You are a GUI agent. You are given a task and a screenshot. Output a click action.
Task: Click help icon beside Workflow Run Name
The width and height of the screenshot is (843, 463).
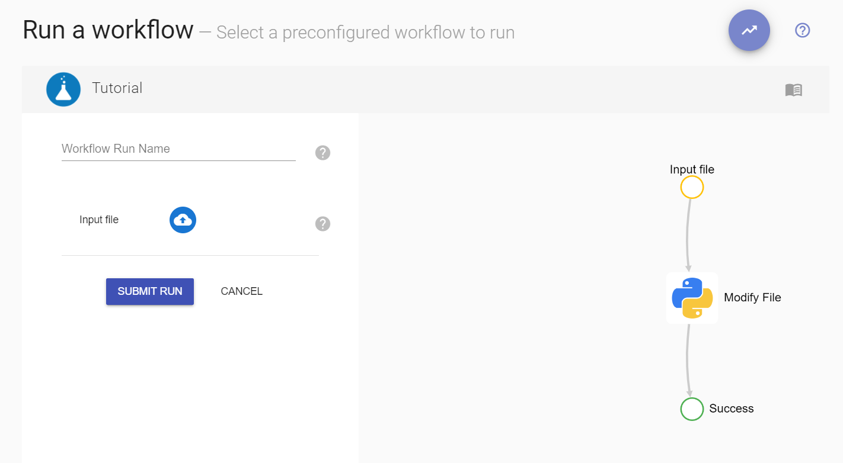tap(322, 153)
